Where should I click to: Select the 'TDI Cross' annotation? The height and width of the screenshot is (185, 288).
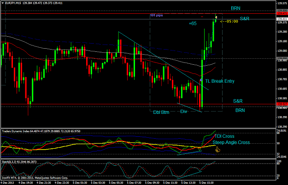(x=224, y=136)
